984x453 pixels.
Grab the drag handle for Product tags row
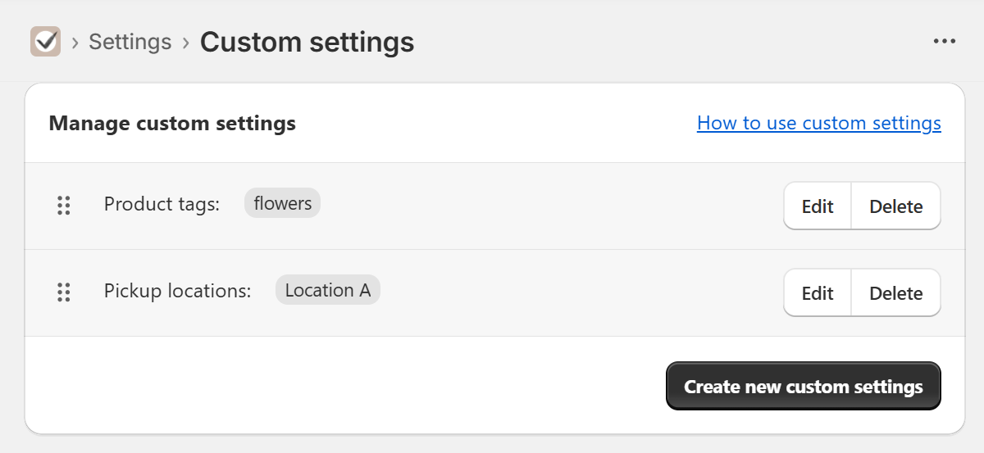[64, 206]
